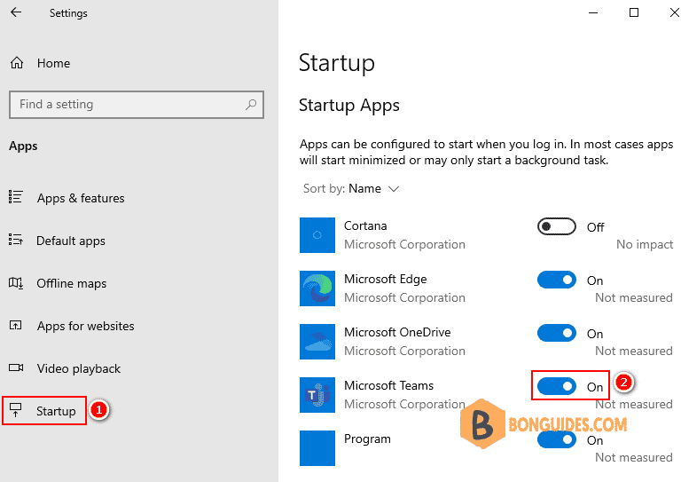This screenshot has height=482, width=681.
Task: Select the Video playback camera icon
Action: click(x=16, y=367)
